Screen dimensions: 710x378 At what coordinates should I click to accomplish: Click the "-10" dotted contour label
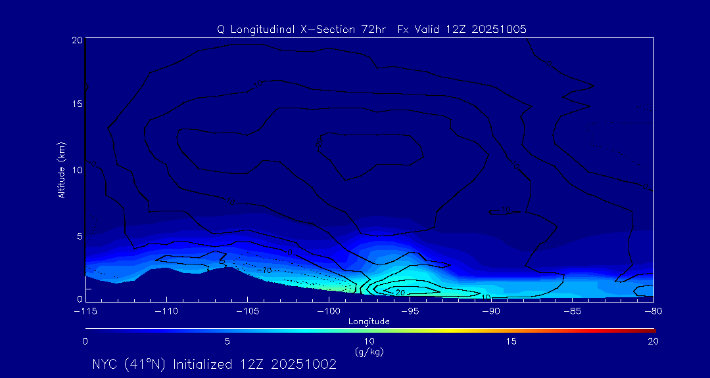point(265,270)
